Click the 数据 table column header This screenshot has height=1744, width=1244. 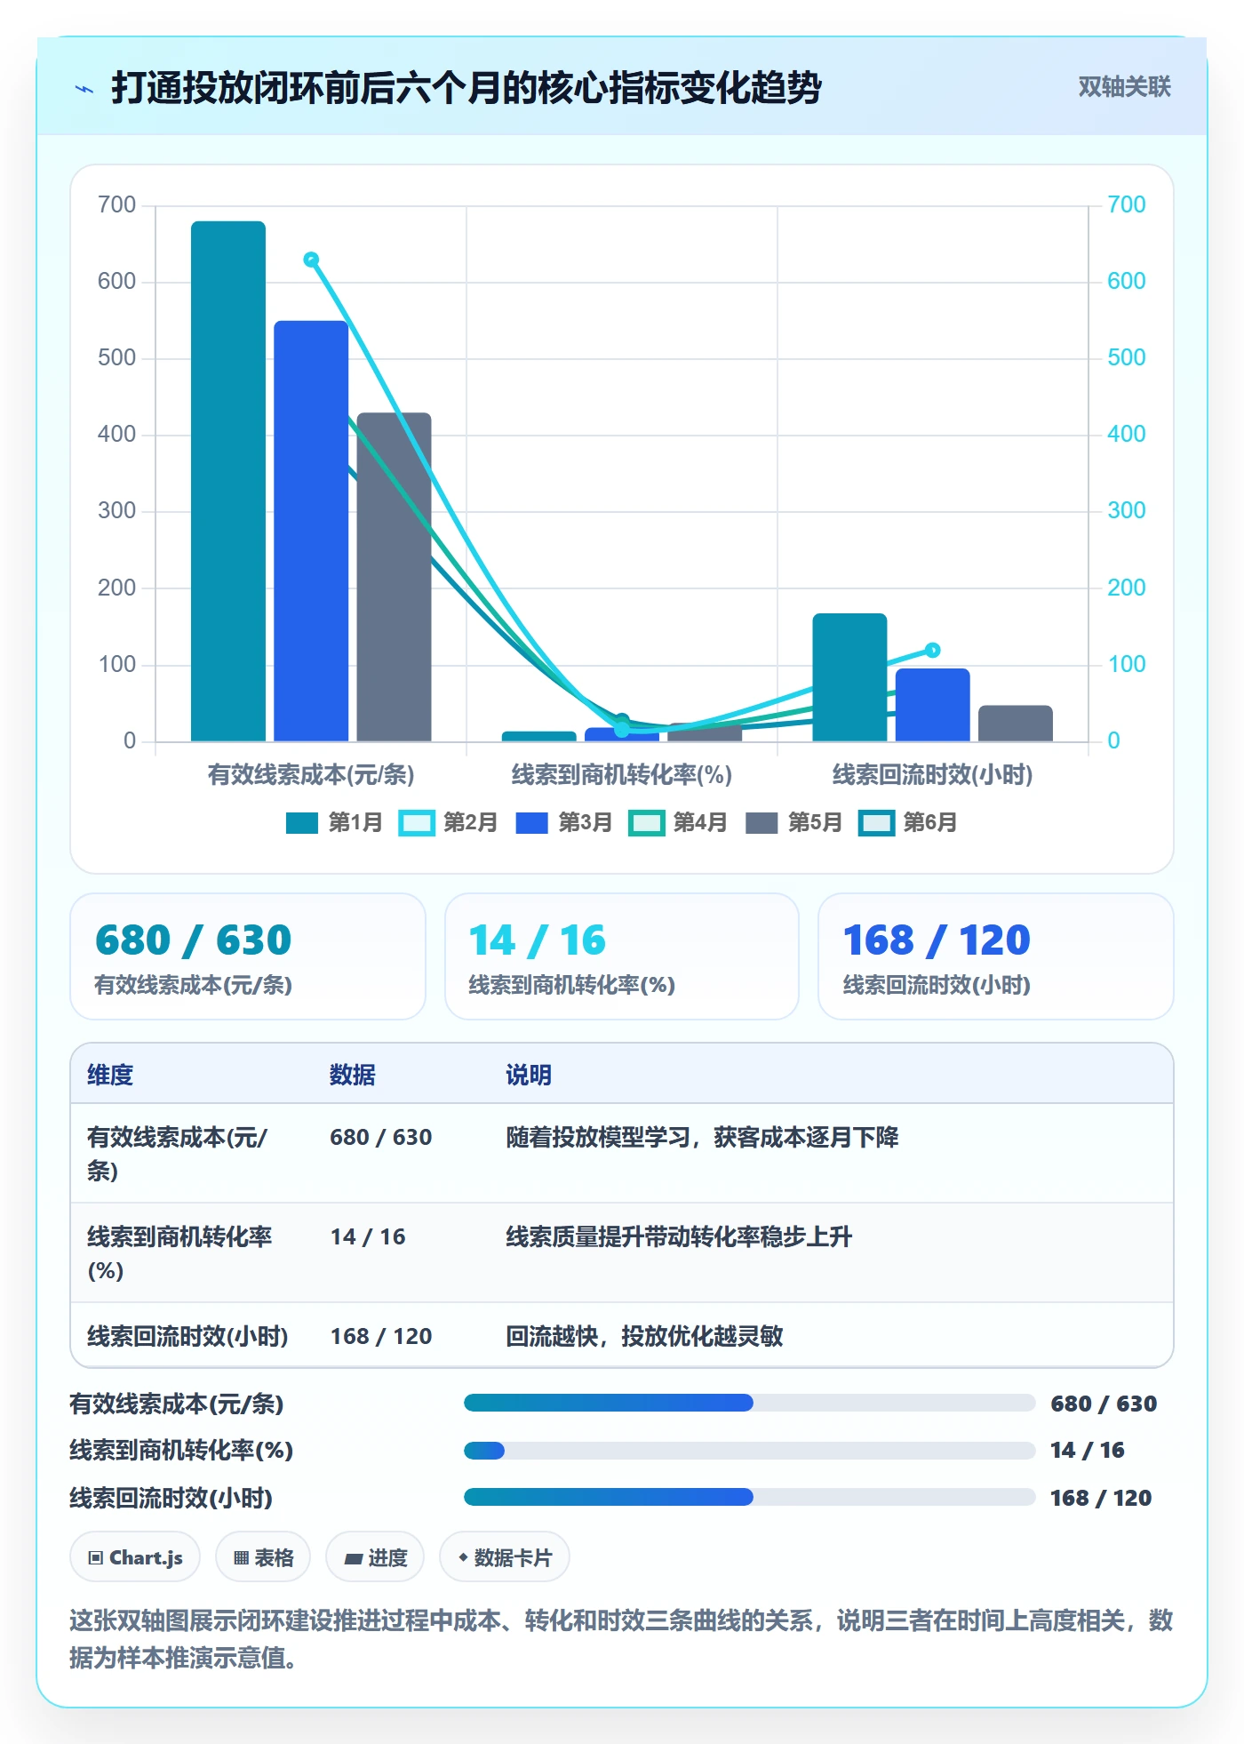pyautogui.click(x=353, y=1076)
